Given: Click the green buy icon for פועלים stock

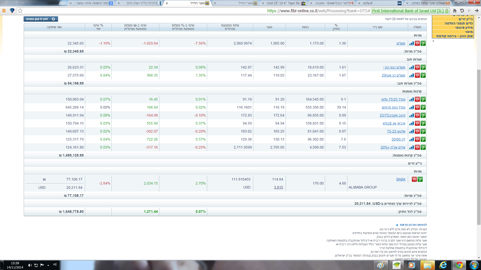Looking at the screenshot, I should pos(423,43).
